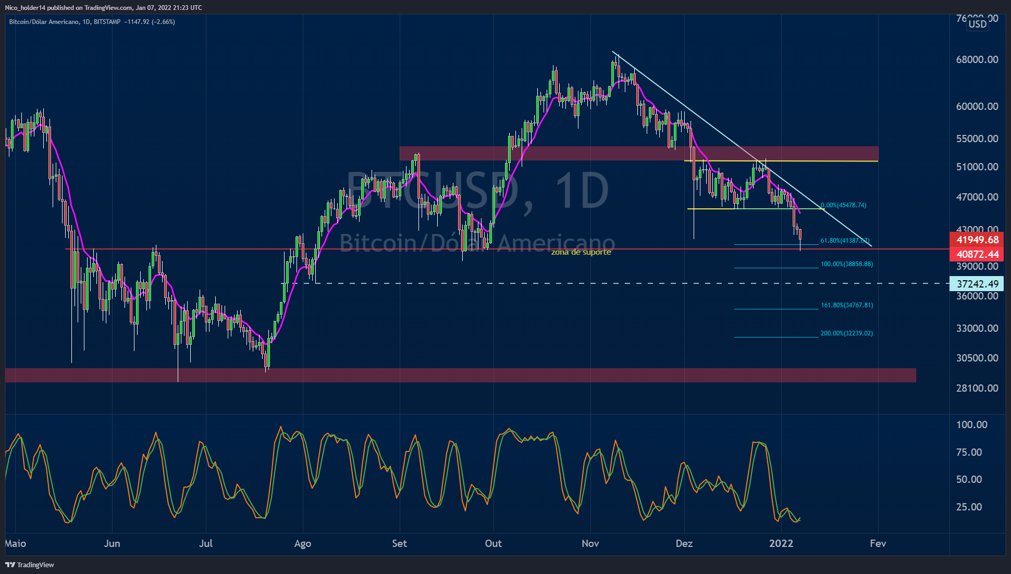Click the oscillator 100.00 scale label
Image resolution: width=1011 pixels, height=574 pixels.
(x=971, y=425)
